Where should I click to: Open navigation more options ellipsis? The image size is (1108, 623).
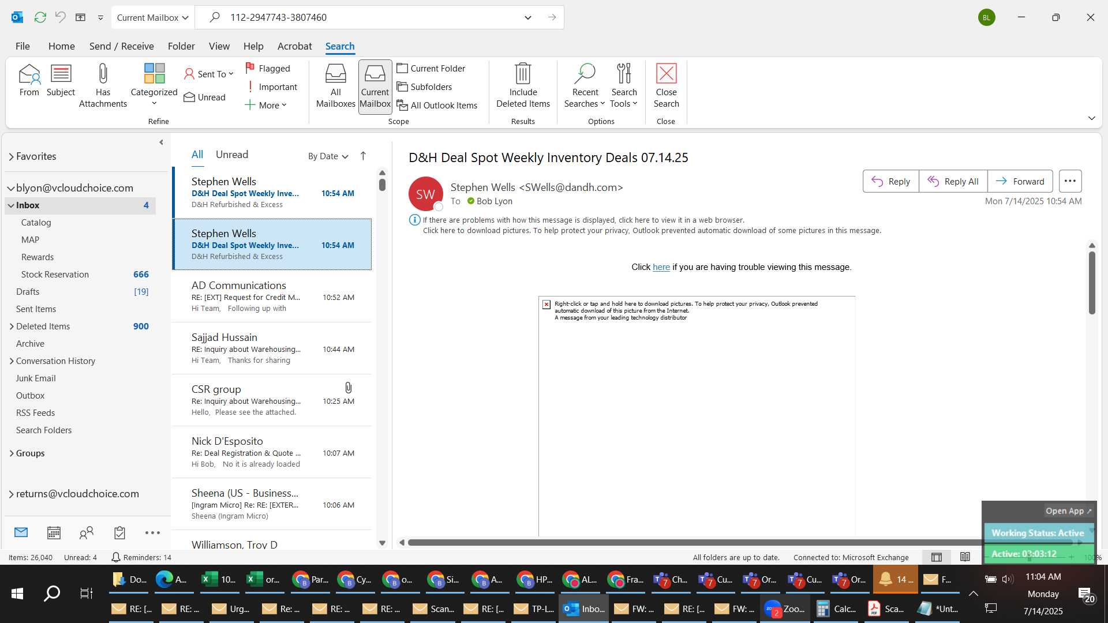click(152, 532)
